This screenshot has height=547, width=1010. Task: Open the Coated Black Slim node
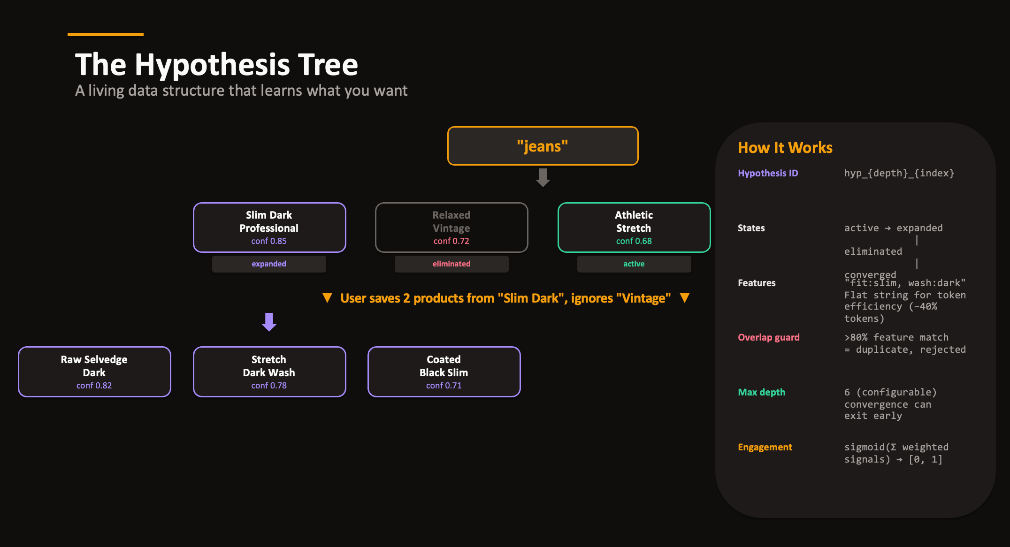click(444, 372)
